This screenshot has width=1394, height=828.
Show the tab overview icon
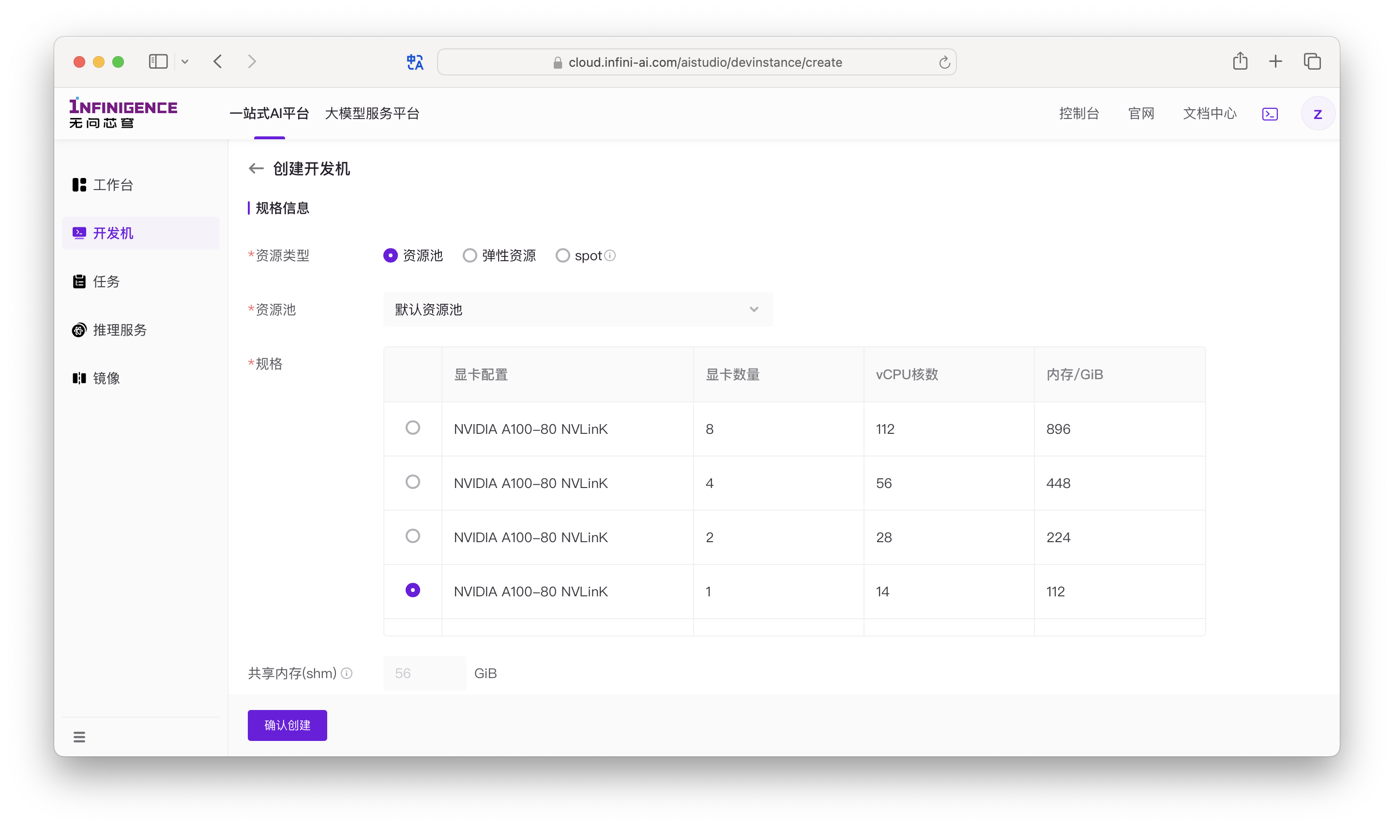[1312, 61]
